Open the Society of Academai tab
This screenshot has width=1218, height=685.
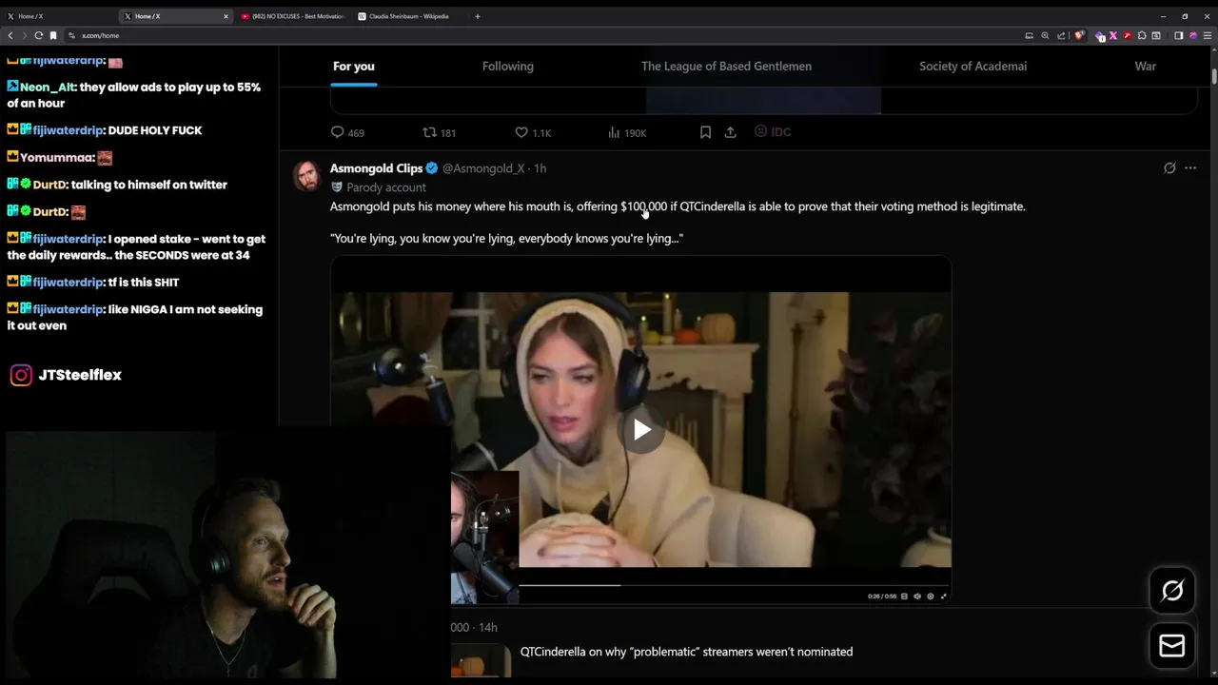click(x=972, y=66)
